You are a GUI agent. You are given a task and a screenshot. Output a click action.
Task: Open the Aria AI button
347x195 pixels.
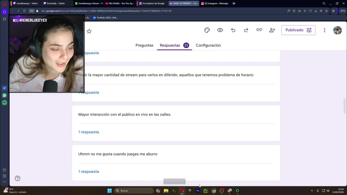click(343, 11)
